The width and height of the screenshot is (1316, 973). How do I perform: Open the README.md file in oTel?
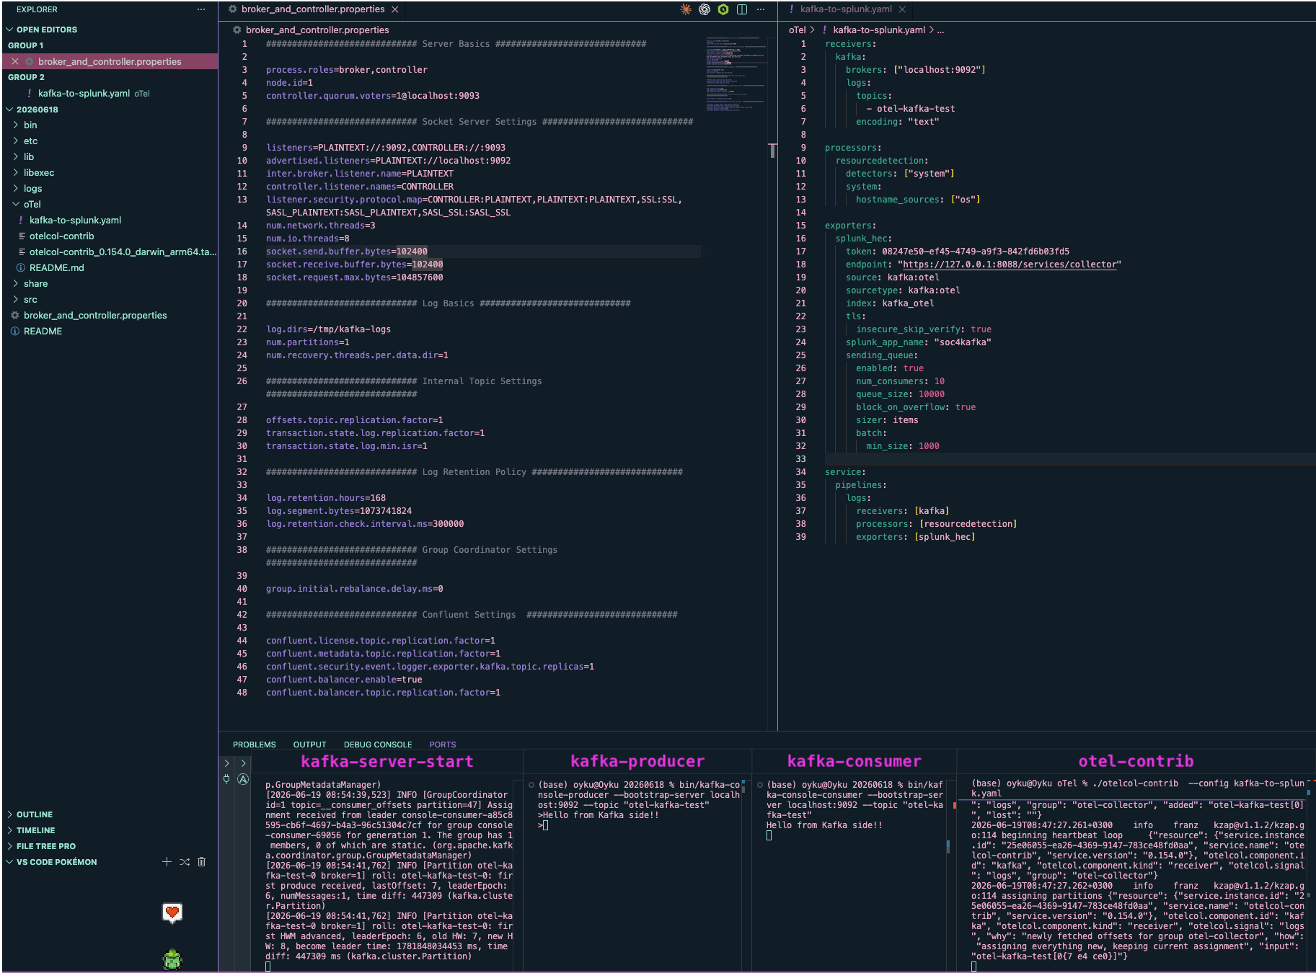coord(56,267)
